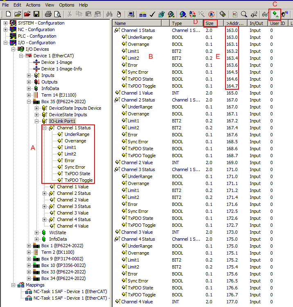Image resolution: width=293 pixels, height=307 pixels.
Task: Select Box 10 (EP3356-0022) tree item
Action: pos(63,265)
